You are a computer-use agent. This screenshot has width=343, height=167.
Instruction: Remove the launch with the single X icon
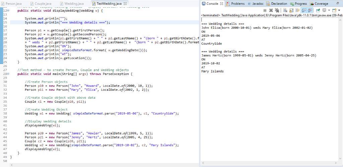271,10
